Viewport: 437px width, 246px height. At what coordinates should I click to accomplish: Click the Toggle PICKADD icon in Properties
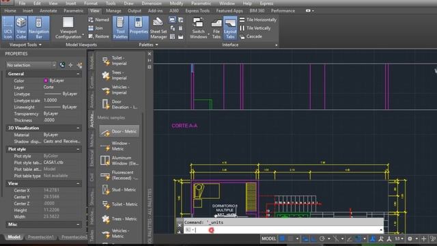click(x=62, y=65)
